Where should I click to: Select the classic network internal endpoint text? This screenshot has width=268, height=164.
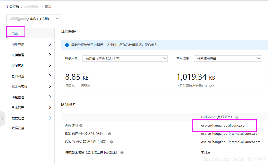tap(231, 134)
